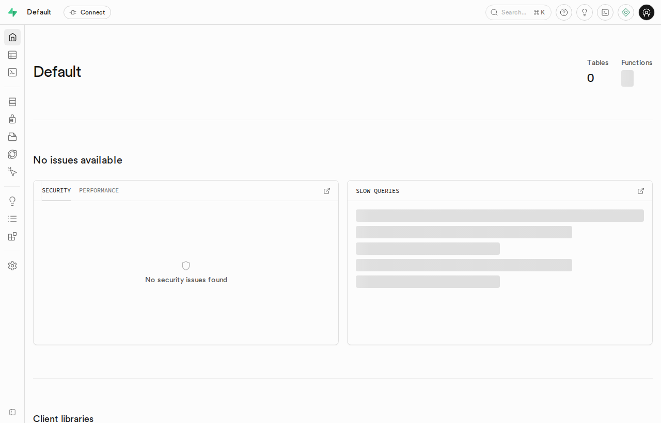Open the Authentication sidebar icon
The width and height of the screenshot is (661, 423).
point(12,119)
